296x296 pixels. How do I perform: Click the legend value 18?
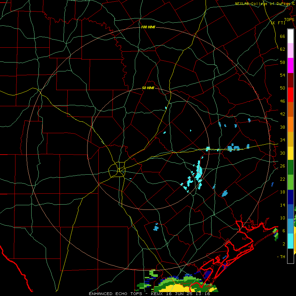pyautogui.click(x=283, y=192)
